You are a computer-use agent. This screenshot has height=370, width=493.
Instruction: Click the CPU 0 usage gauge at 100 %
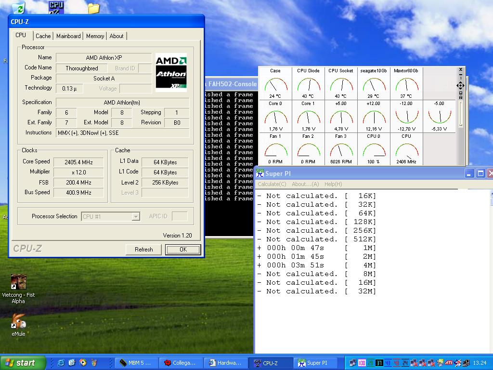coord(374,149)
